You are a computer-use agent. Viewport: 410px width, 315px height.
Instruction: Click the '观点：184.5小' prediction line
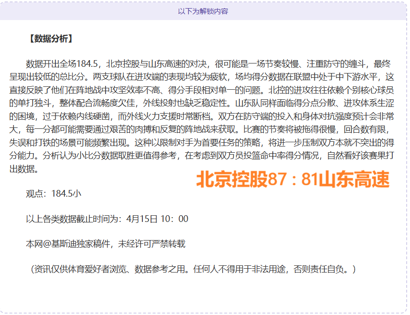tap(54, 194)
